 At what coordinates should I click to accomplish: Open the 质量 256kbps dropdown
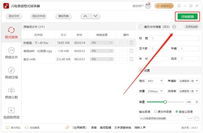click(155, 91)
